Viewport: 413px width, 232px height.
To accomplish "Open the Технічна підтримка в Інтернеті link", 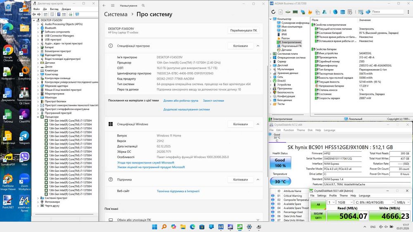I will coord(178,191).
